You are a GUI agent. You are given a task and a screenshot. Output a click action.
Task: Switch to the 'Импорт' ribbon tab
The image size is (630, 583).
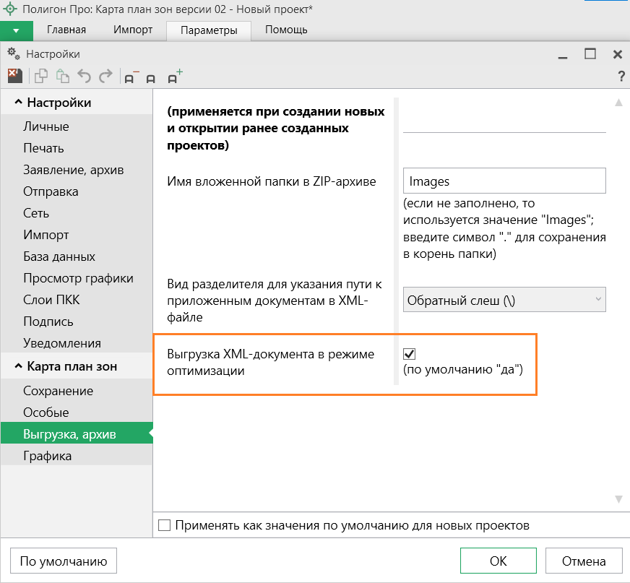(x=133, y=30)
